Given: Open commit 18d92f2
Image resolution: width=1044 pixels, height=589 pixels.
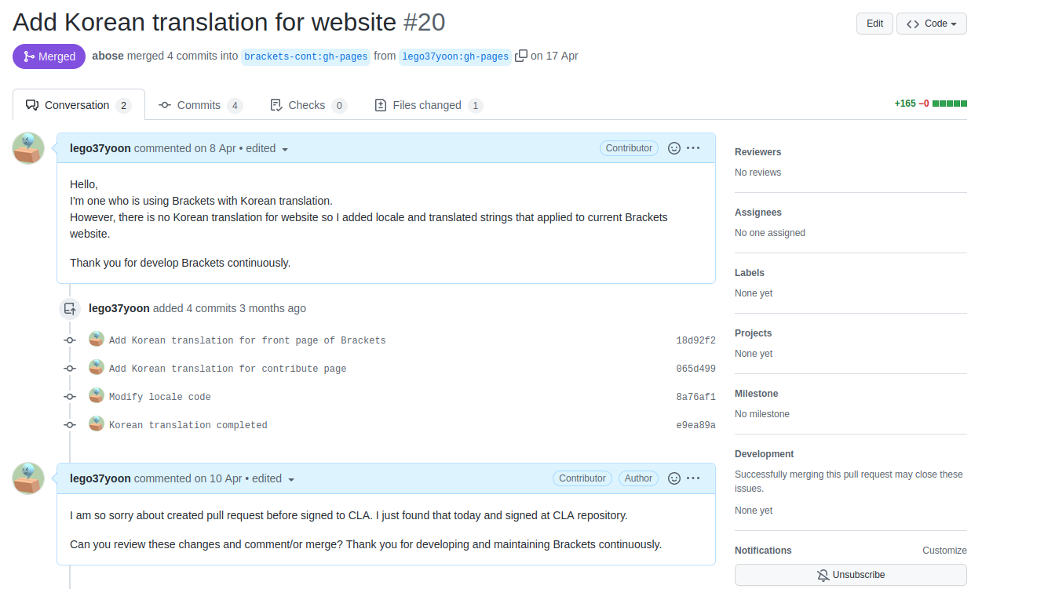Looking at the screenshot, I should pyautogui.click(x=695, y=340).
